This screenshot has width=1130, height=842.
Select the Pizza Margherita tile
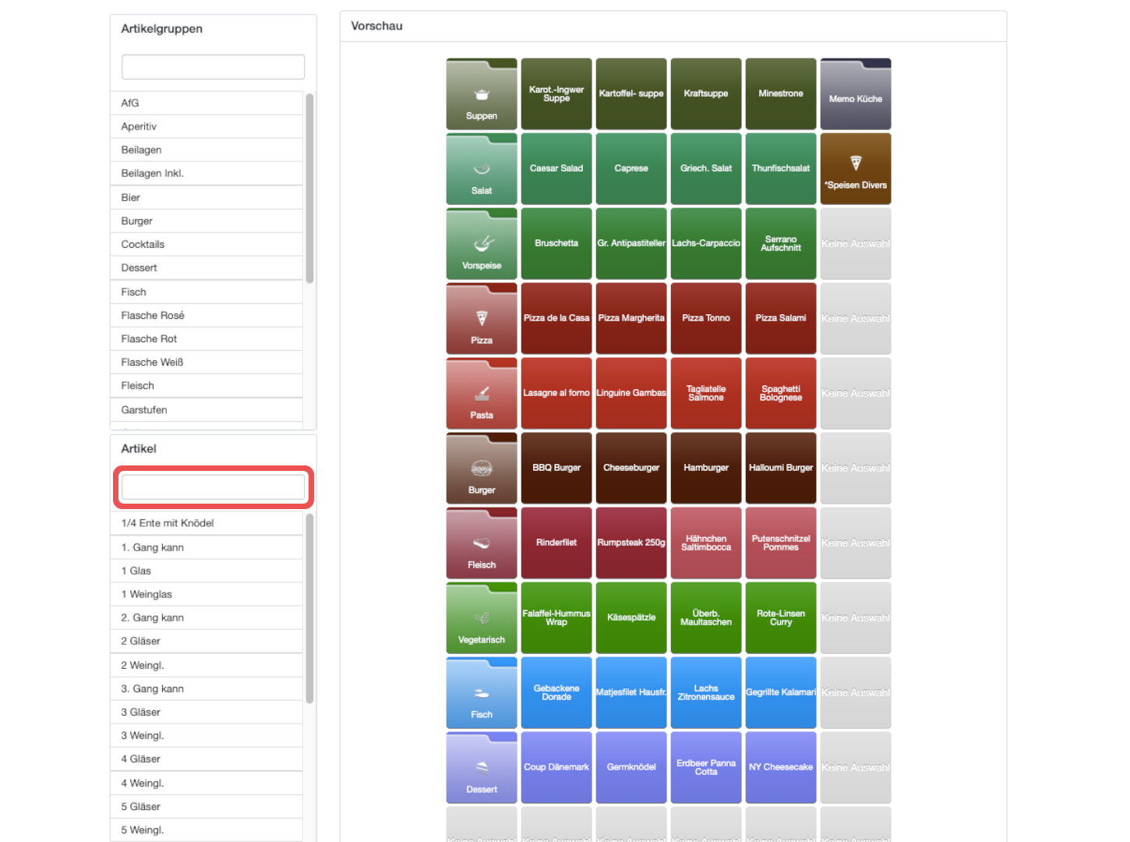coord(631,318)
